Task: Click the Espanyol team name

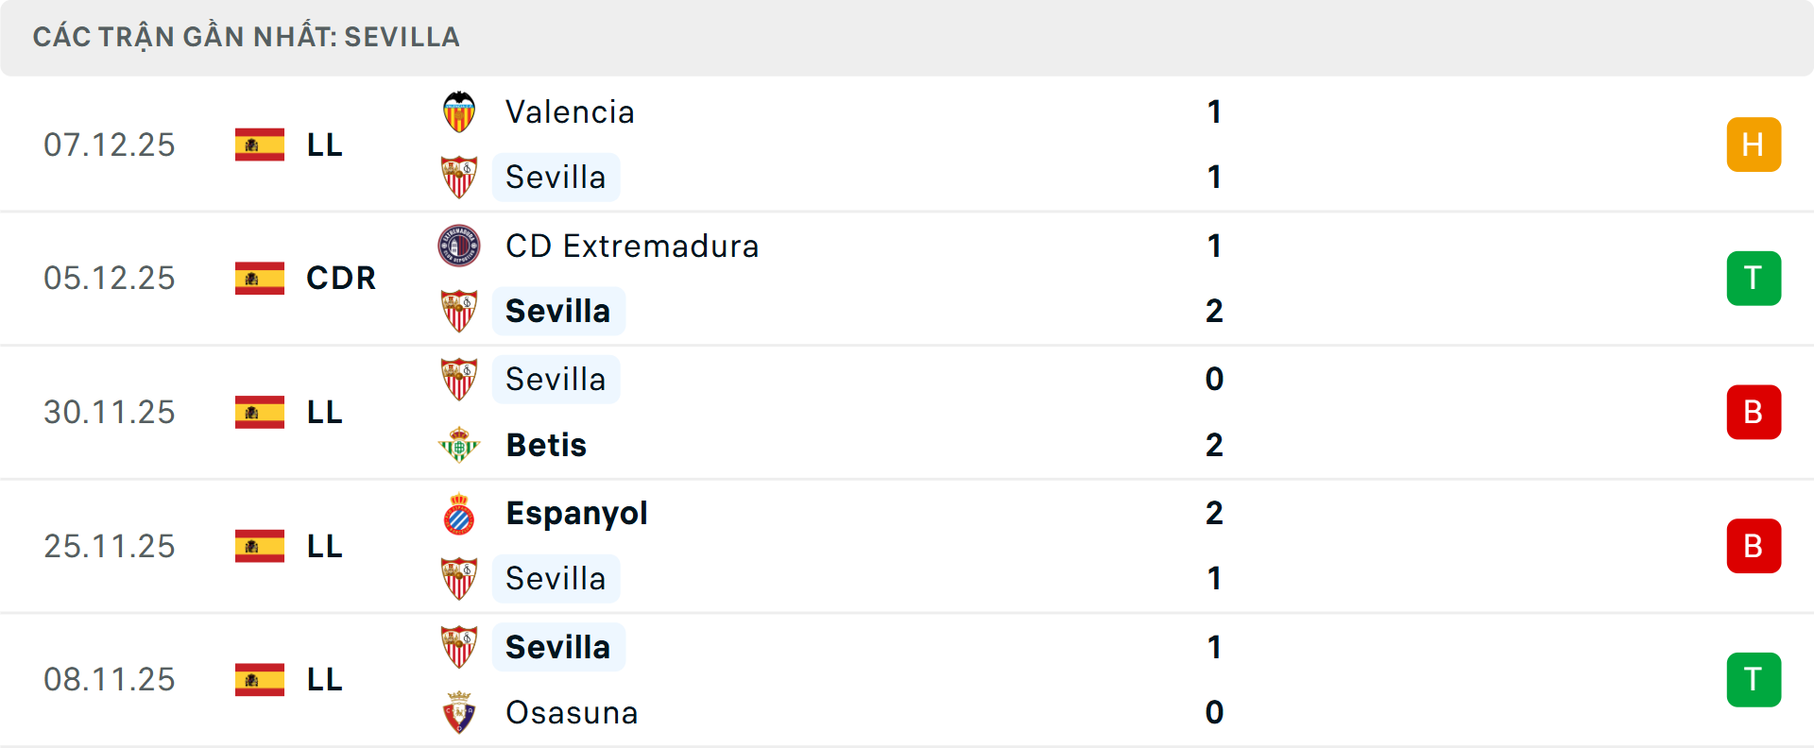Action: 576,513
